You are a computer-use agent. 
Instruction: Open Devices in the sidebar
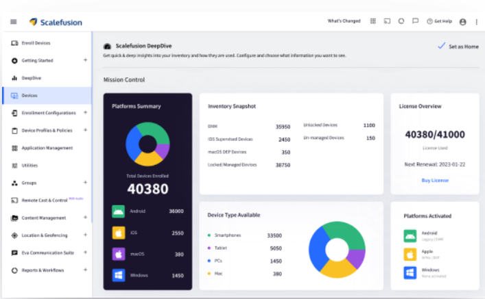29,95
